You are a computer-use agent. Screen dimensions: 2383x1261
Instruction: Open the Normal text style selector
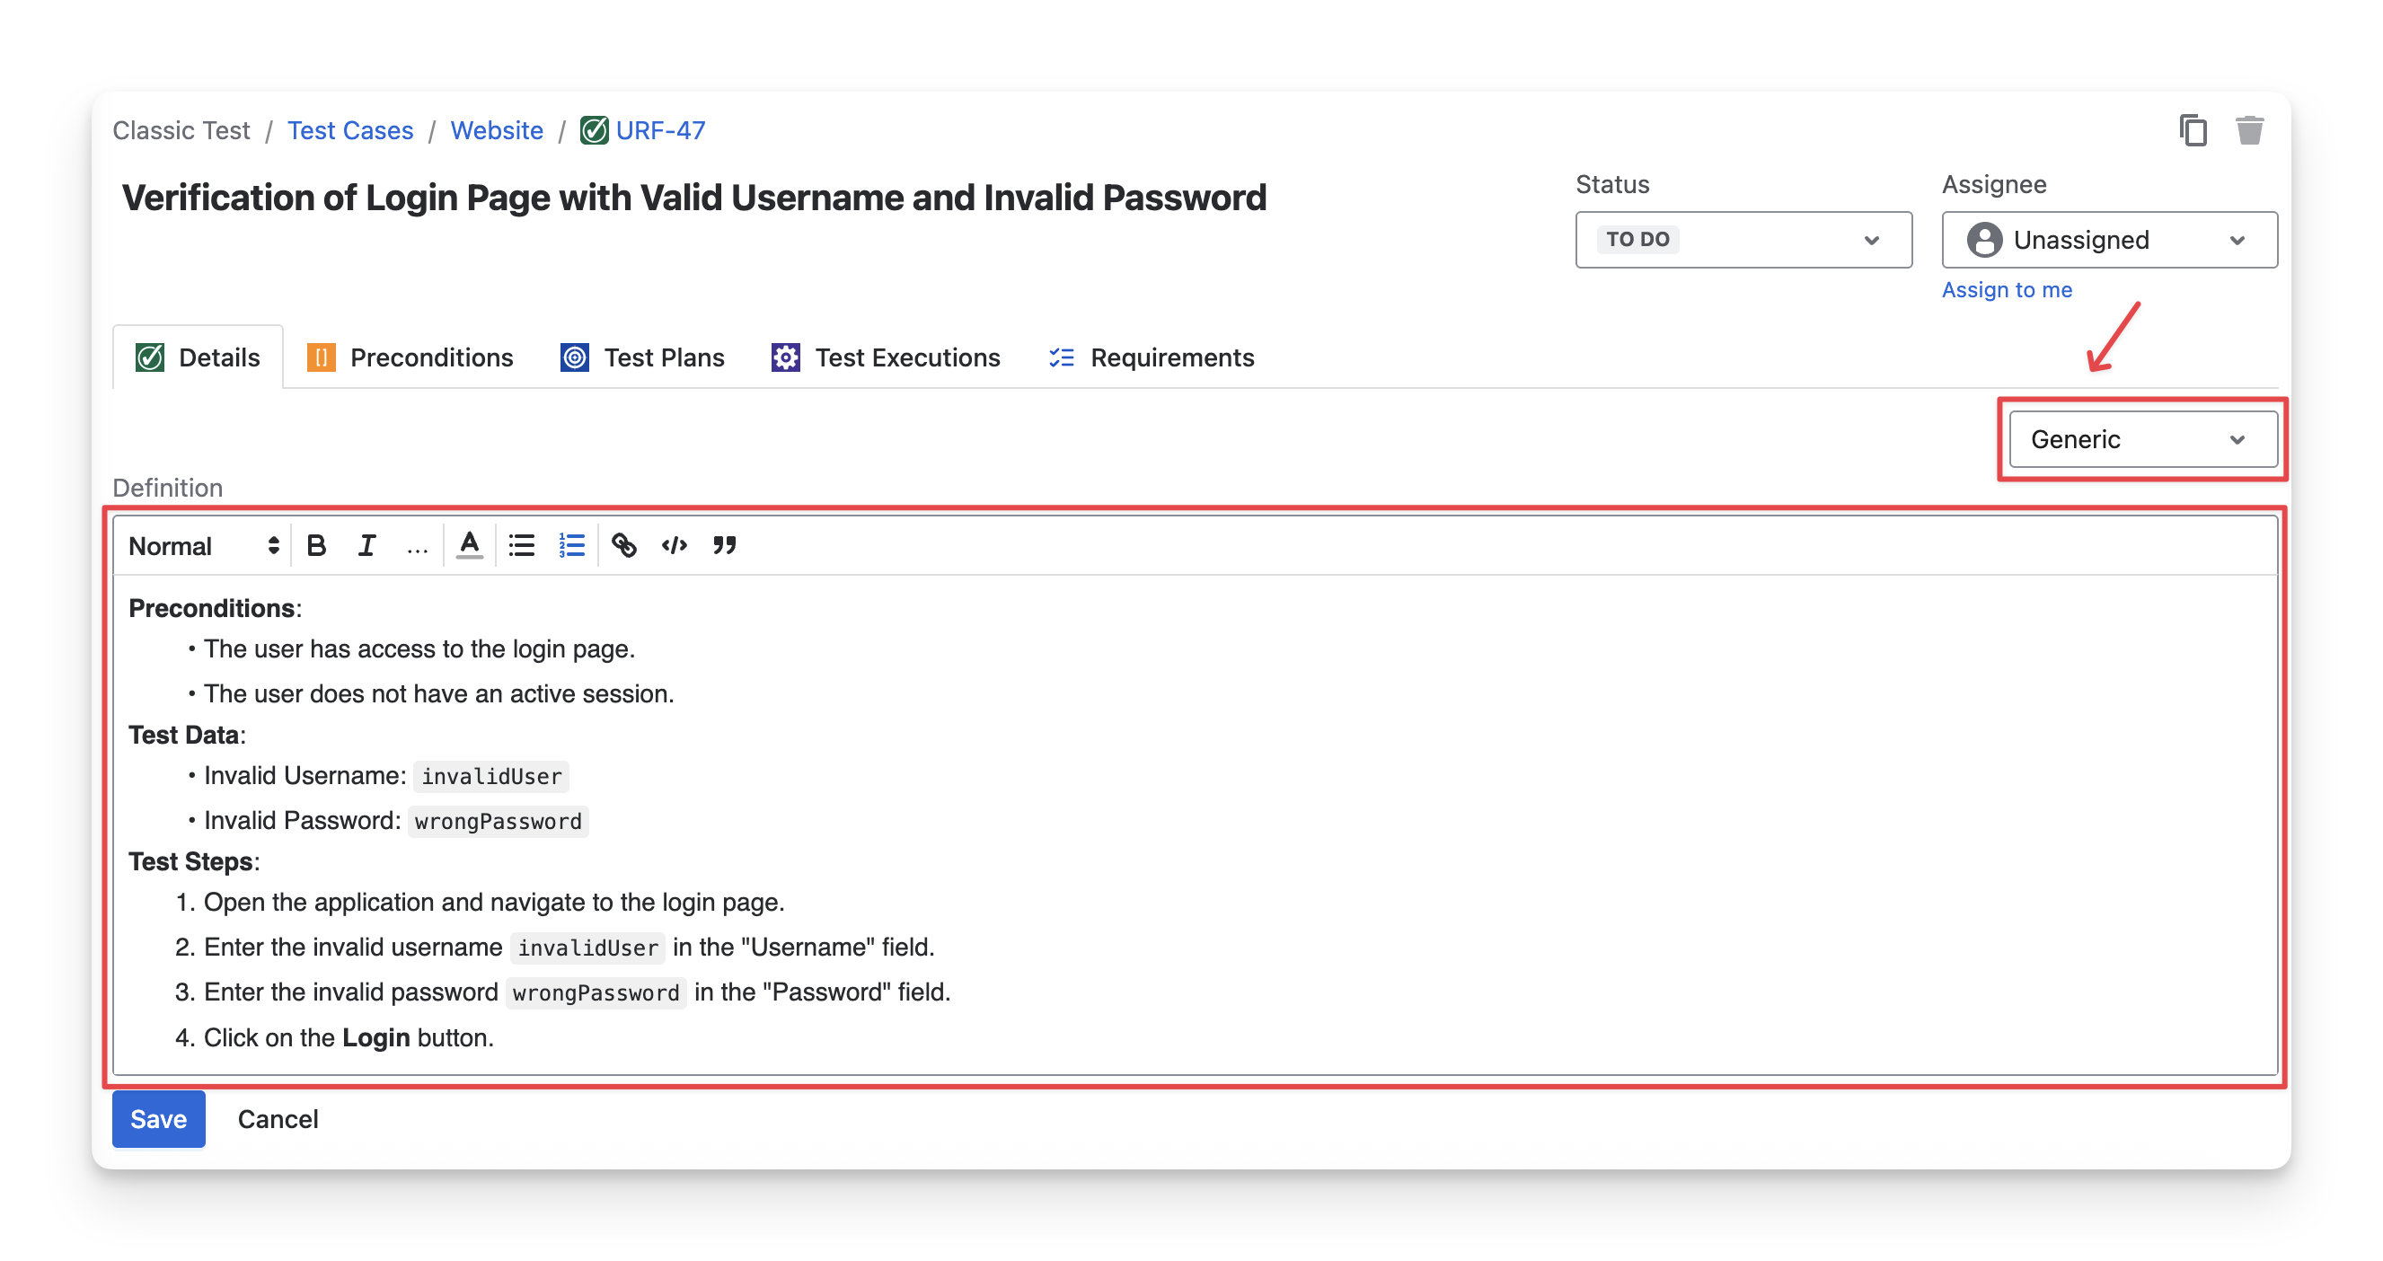tap(204, 546)
